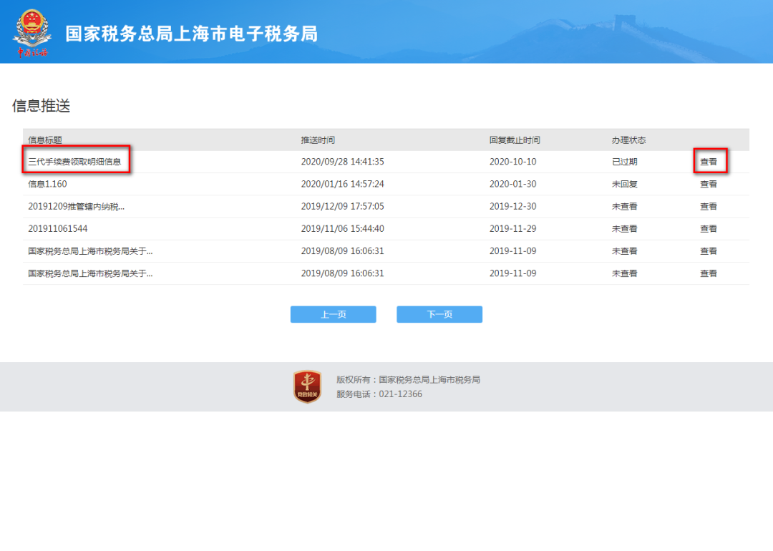
Task: Click 未查看 status in 20191209推管辖内纳税 row
Action: [625, 207]
